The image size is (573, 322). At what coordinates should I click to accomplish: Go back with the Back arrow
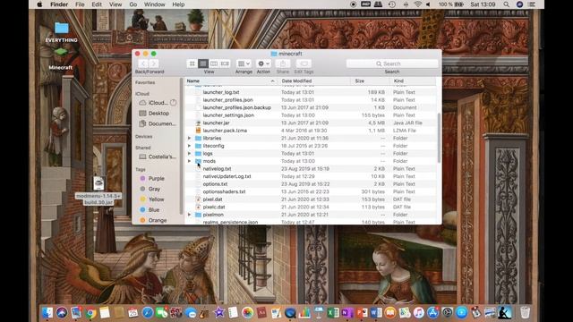coord(143,64)
